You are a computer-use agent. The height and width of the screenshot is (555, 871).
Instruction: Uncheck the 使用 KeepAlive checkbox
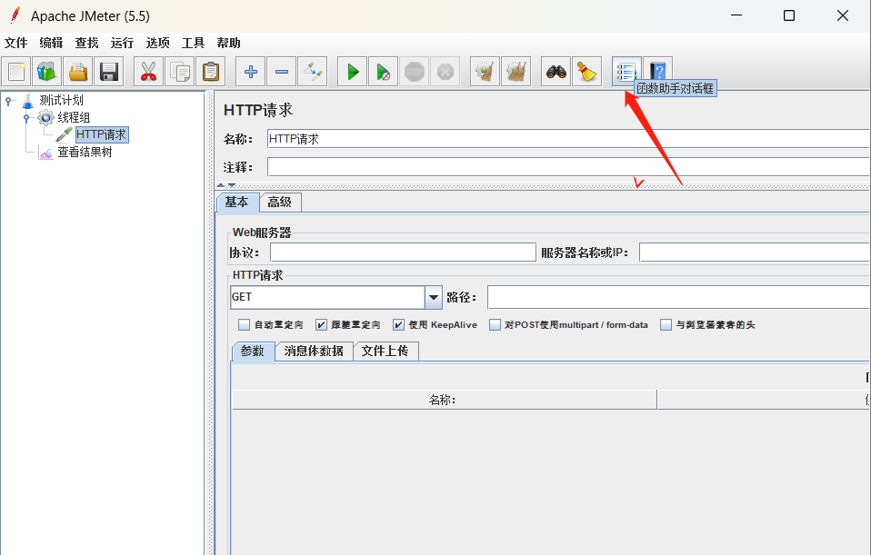coord(398,324)
